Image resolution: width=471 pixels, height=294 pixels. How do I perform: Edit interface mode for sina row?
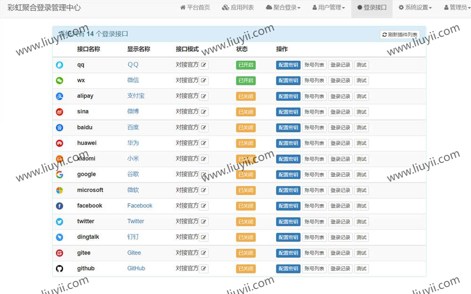203,112
